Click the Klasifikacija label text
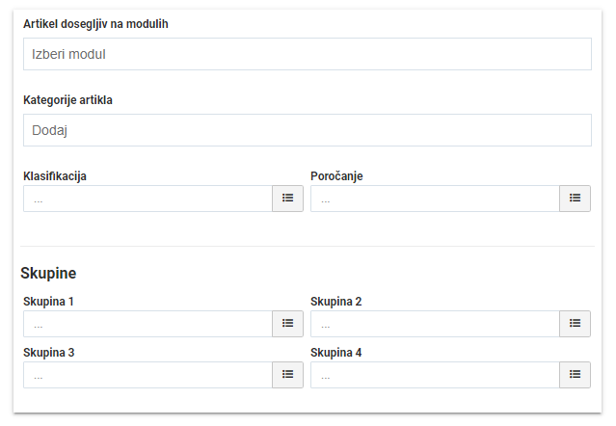This screenshot has width=616, height=426. [55, 176]
